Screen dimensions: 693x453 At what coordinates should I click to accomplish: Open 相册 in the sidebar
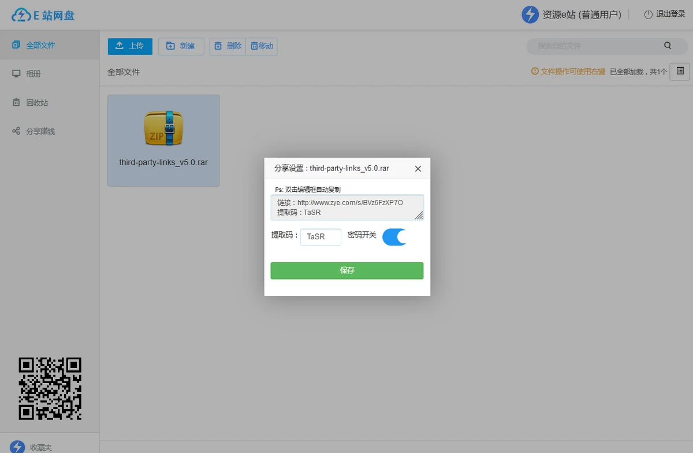33,74
